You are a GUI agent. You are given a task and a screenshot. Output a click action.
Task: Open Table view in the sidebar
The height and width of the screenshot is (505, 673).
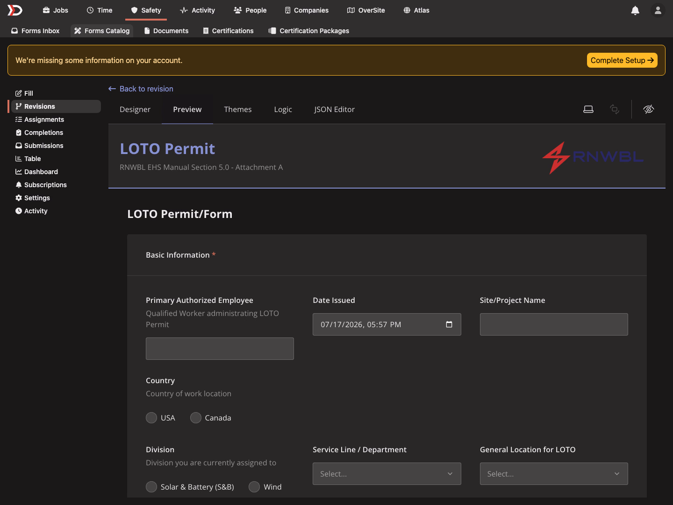[x=56, y=159]
